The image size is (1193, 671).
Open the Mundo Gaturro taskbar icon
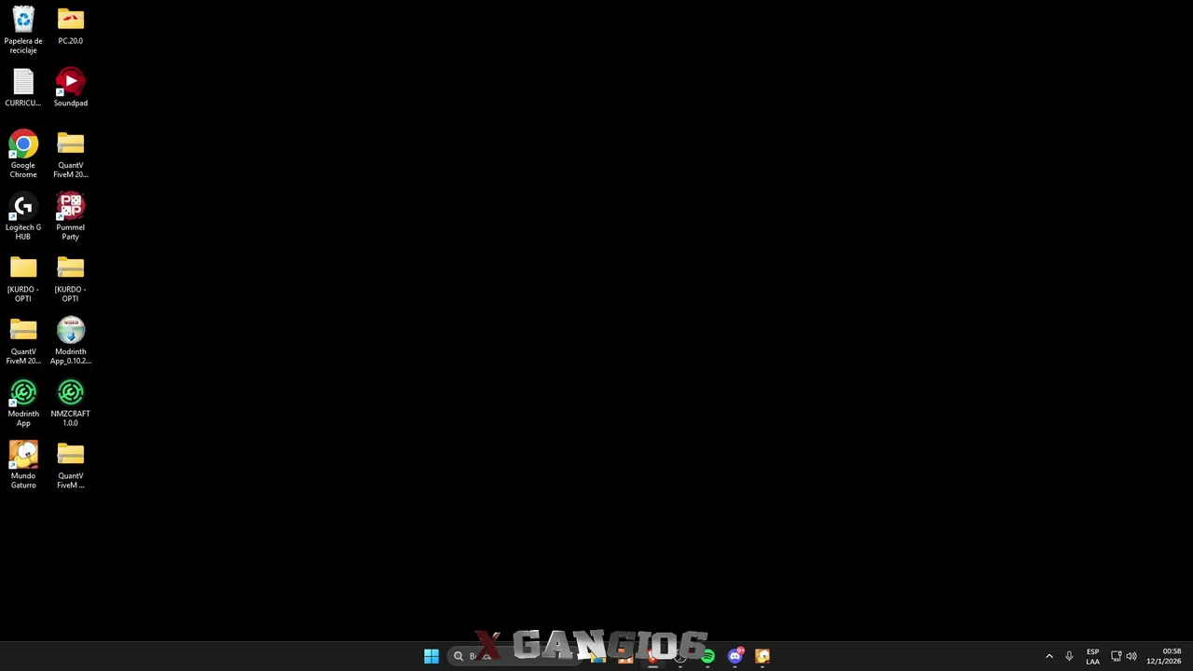762,656
